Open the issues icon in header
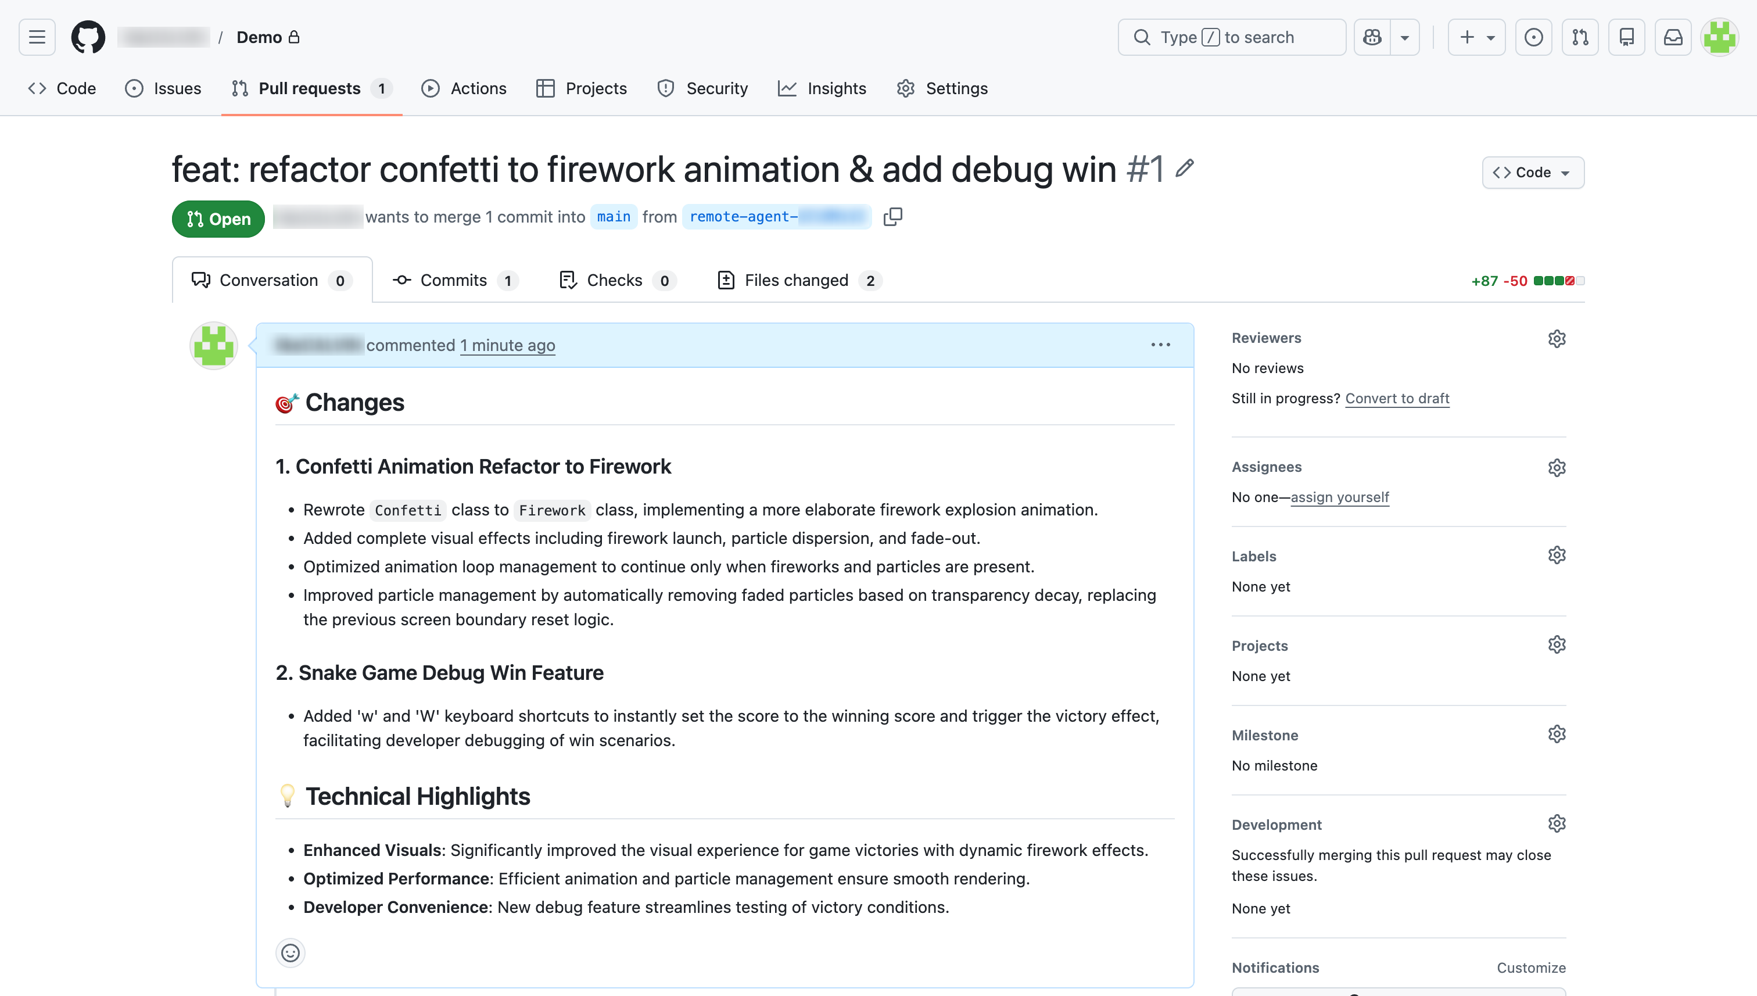 tap(1534, 37)
